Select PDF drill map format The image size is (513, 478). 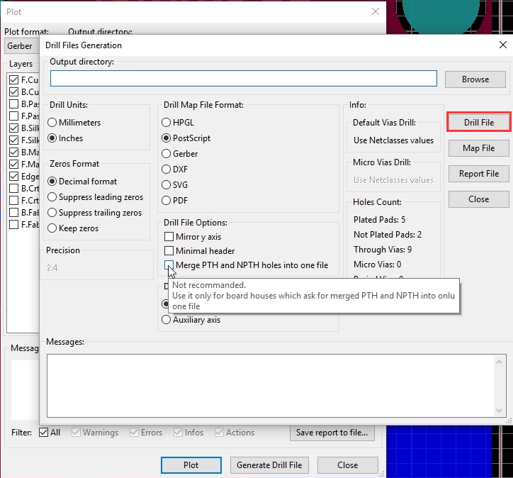(x=167, y=201)
